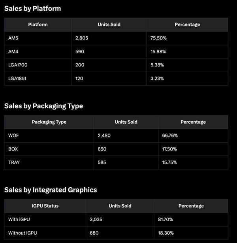
Task: Click the Platform column header
Action: tap(38, 24)
